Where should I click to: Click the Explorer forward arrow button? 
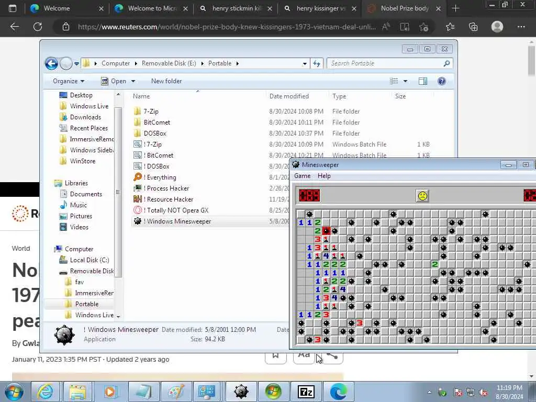pos(66,63)
